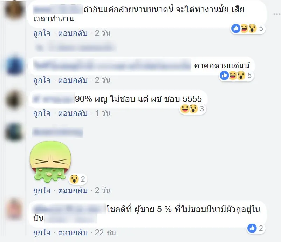The image size is (281, 242).
Task: Click the wow reaction under vomiting sticker
Action: coord(74,179)
